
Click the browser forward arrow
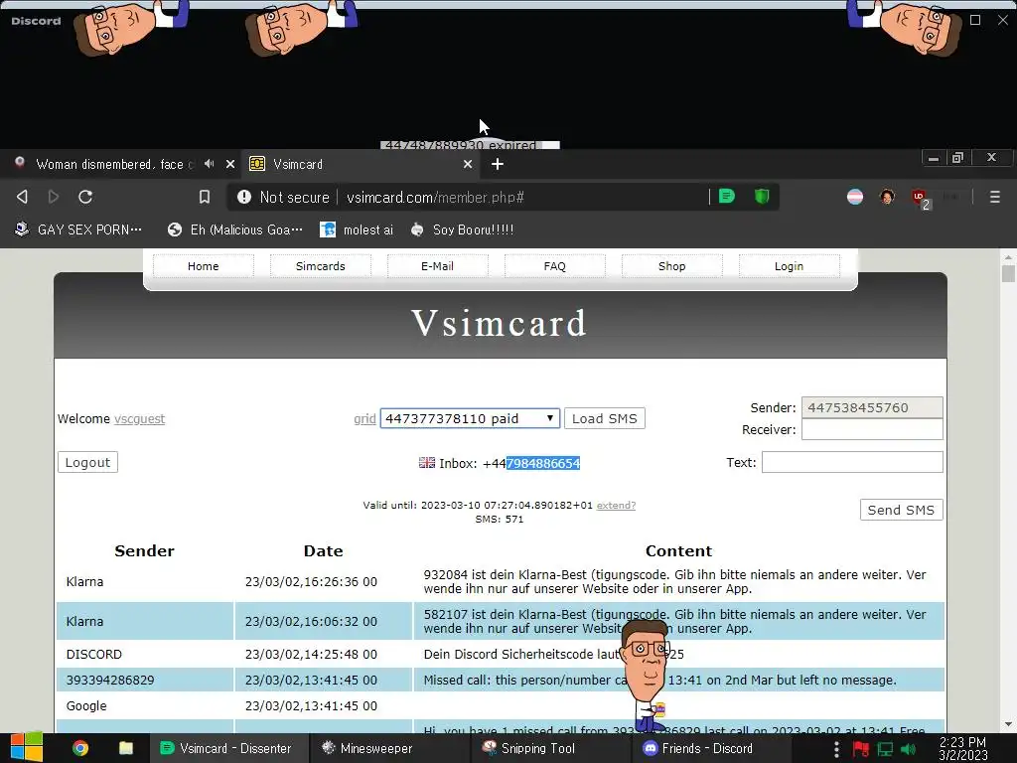click(54, 197)
